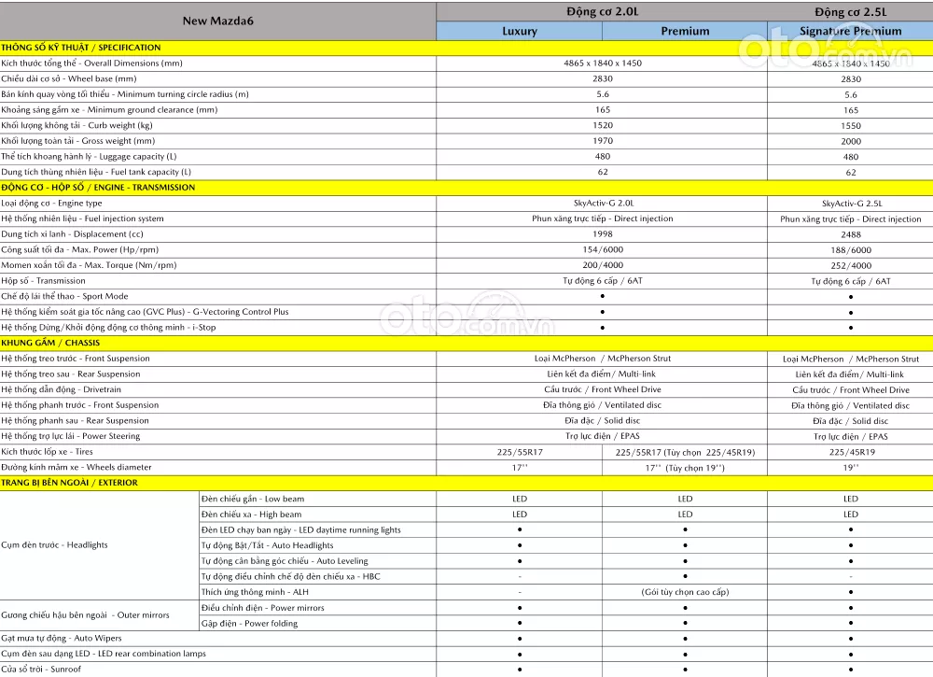Select 'Chiều dài cơ sở - Wheel base (mm)' label

tap(69, 78)
